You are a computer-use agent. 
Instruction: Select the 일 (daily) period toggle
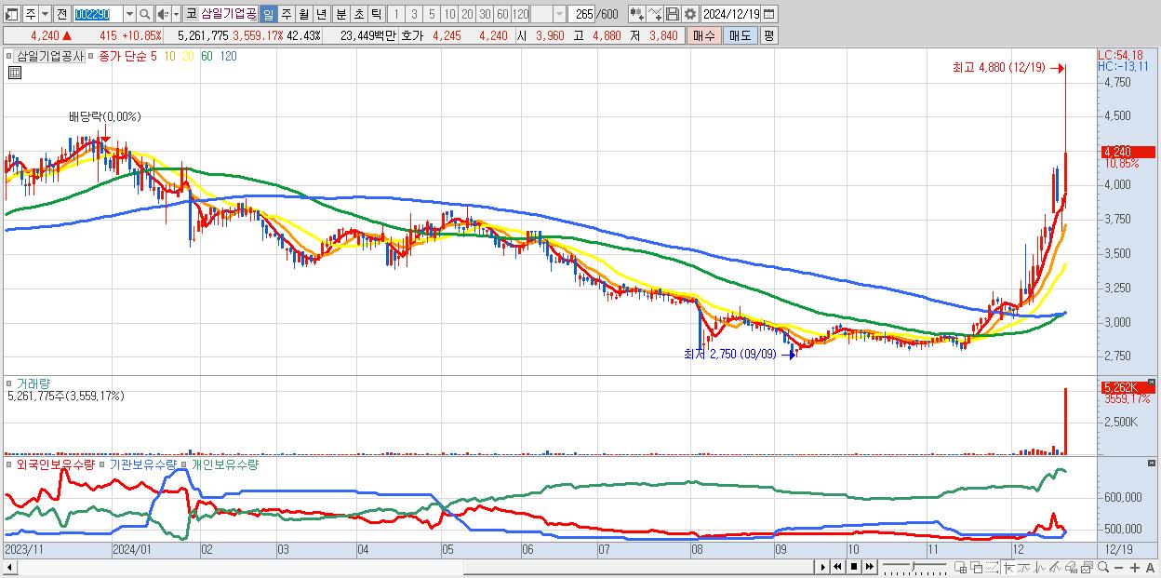[268, 14]
